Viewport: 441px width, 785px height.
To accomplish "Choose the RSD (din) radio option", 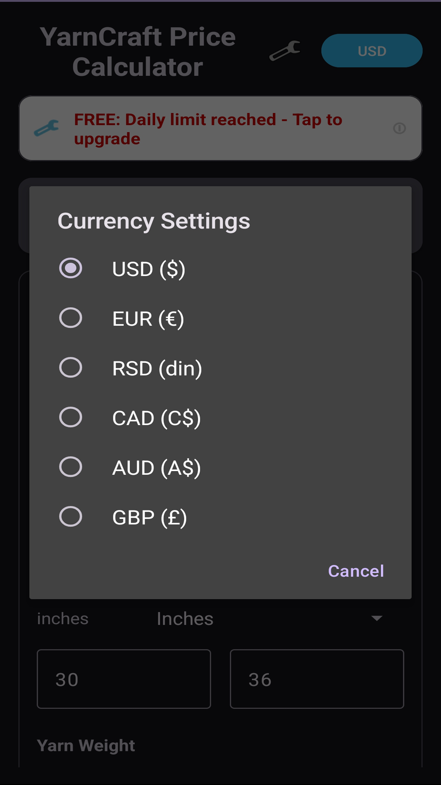I will point(71,368).
